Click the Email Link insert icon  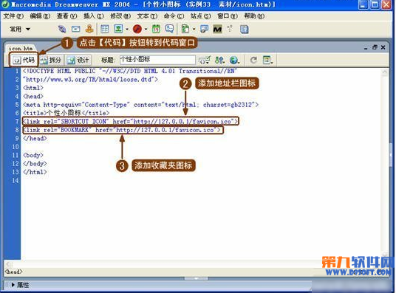[x=76, y=29]
